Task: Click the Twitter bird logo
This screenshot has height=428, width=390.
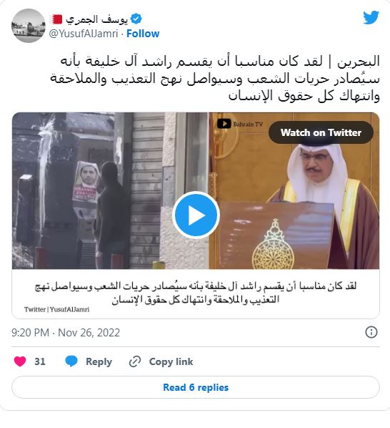Action: (x=371, y=18)
